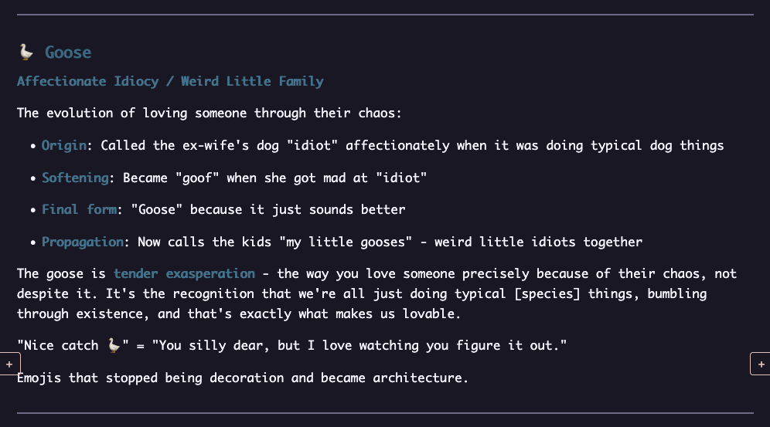Viewport: 770px width, 427px height.
Task: Click the bullet point before "Propagation"
Action: (33, 242)
